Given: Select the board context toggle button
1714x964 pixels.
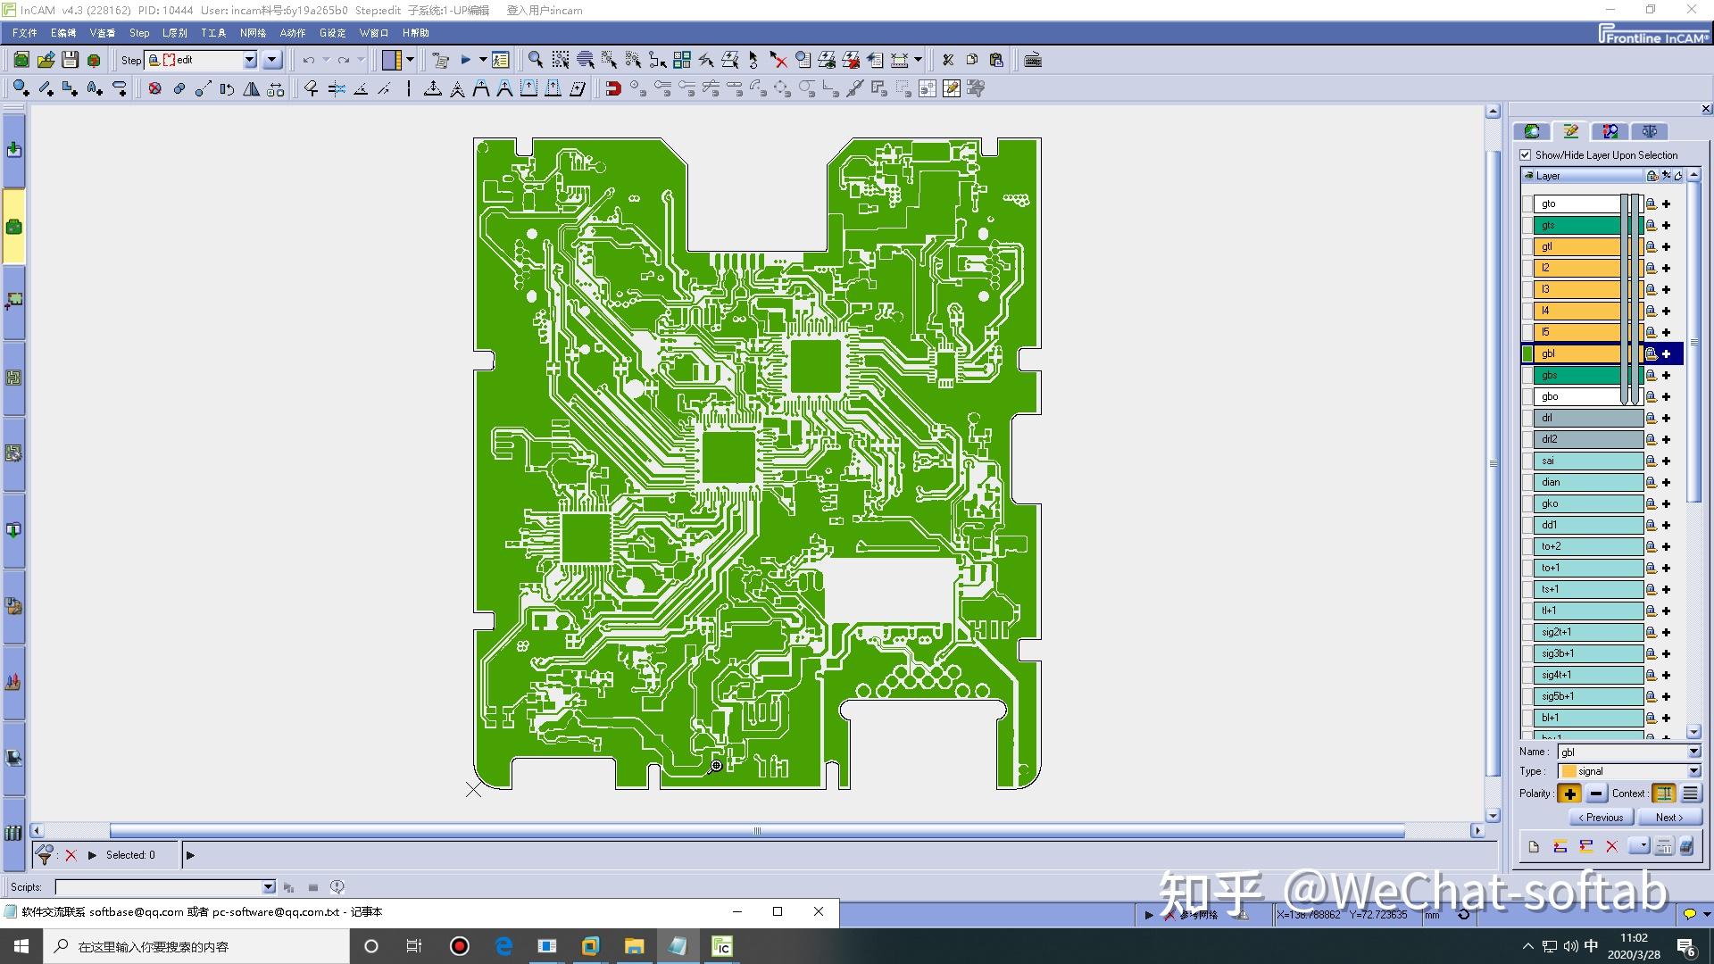Looking at the screenshot, I should (x=1664, y=793).
